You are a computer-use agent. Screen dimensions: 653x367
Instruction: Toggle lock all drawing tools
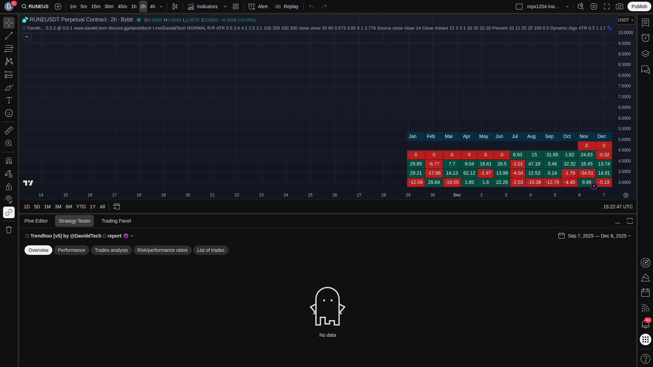[9, 187]
